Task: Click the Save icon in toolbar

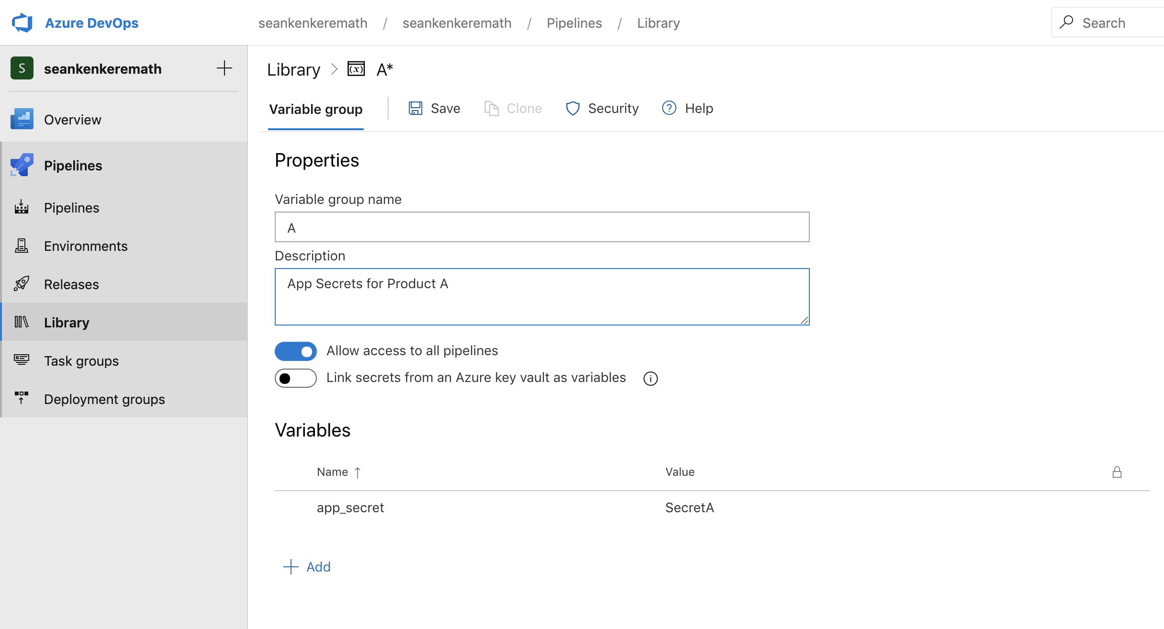Action: [416, 109]
